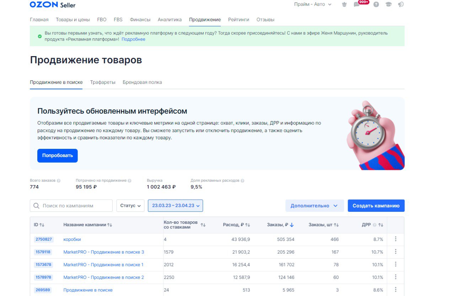The width and height of the screenshot is (455, 296).
Task: Open the megaphone announcements icon
Action: 401,5
